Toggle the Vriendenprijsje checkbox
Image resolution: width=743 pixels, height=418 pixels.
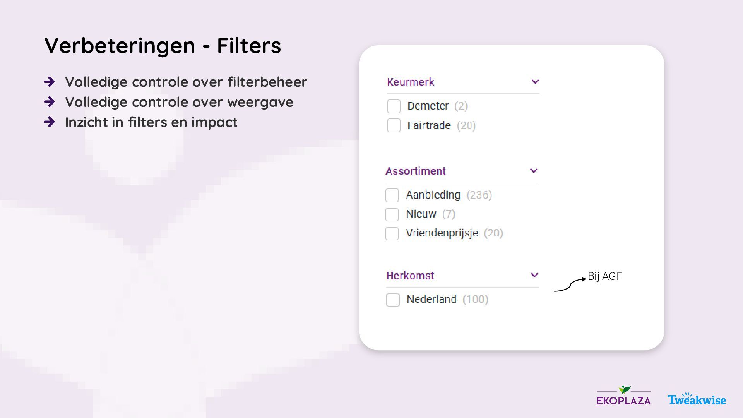[392, 233]
